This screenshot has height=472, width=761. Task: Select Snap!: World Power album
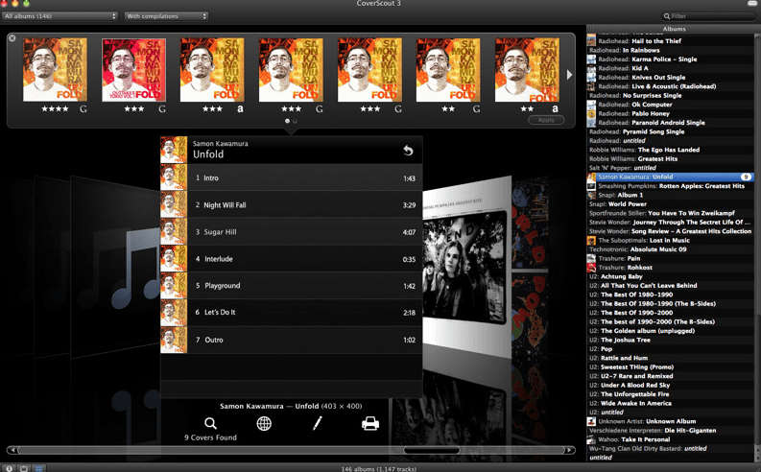[670, 204]
